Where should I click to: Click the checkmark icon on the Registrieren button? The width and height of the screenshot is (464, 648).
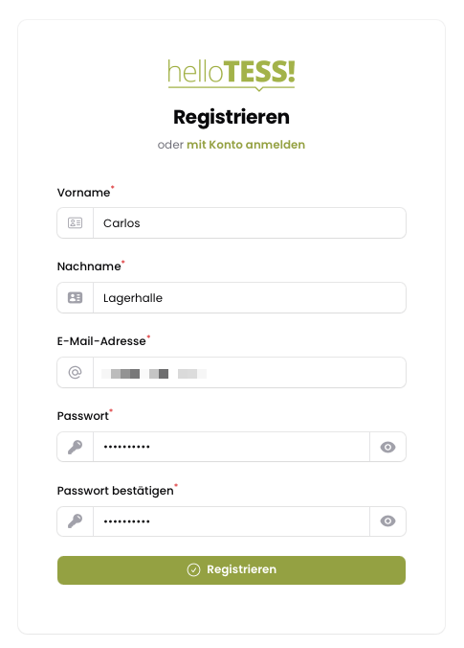tap(193, 570)
